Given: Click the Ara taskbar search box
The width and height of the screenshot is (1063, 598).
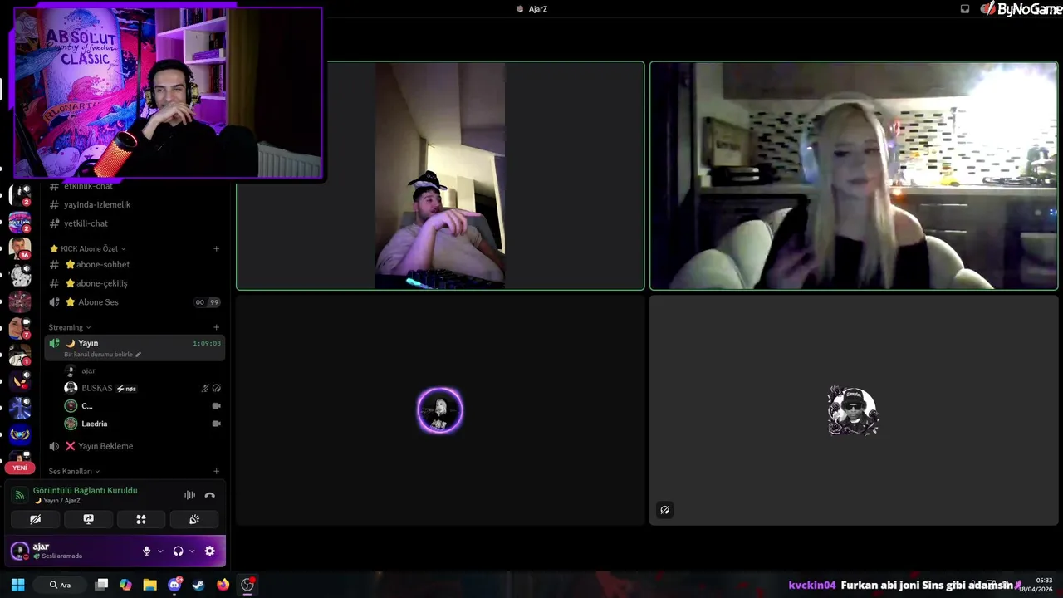Looking at the screenshot, I should click(60, 585).
